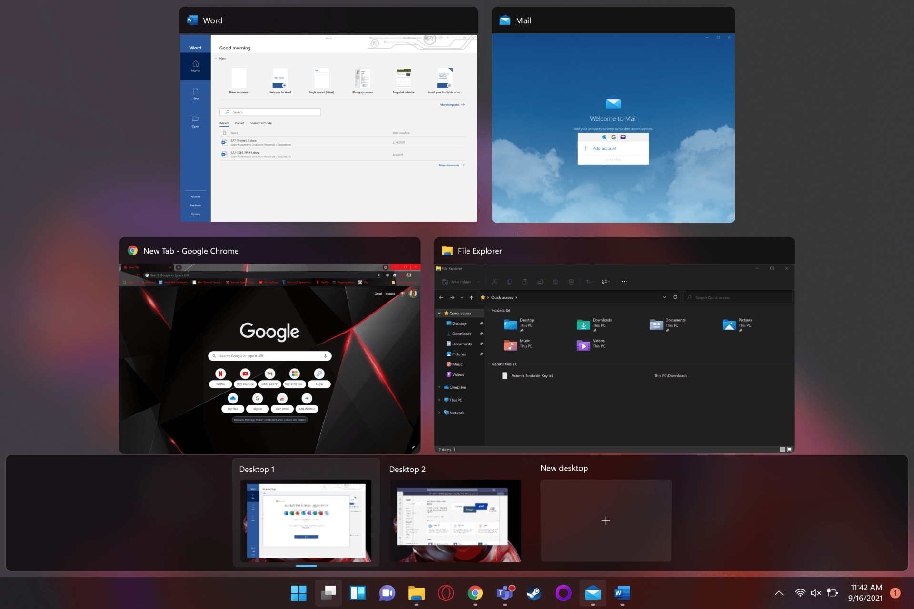Image resolution: width=914 pixels, height=609 pixels.
Task: Click the Delete trash icon in File Explorer
Action: click(571, 282)
